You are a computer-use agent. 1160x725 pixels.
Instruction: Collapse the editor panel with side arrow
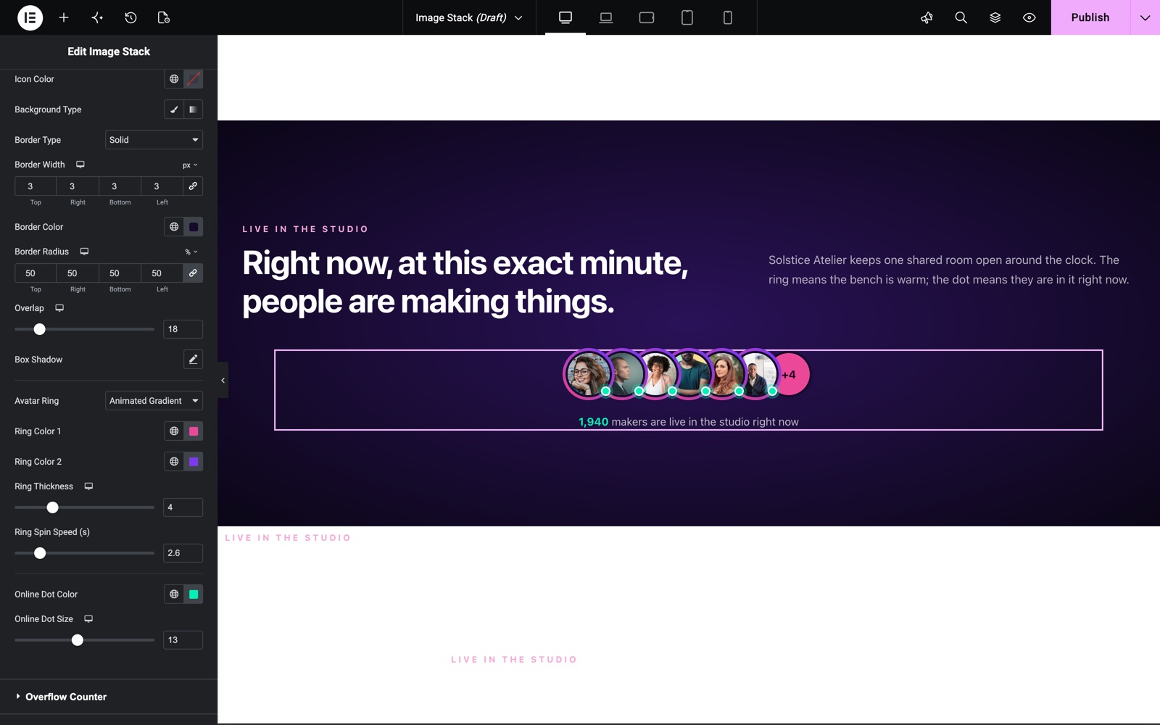pos(223,380)
